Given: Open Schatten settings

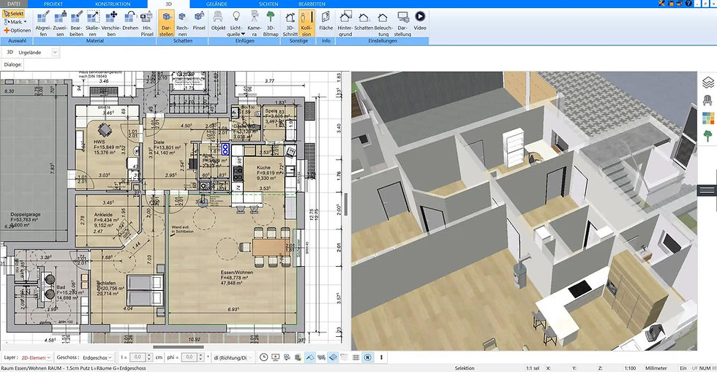Looking at the screenshot, I should (x=364, y=21).
